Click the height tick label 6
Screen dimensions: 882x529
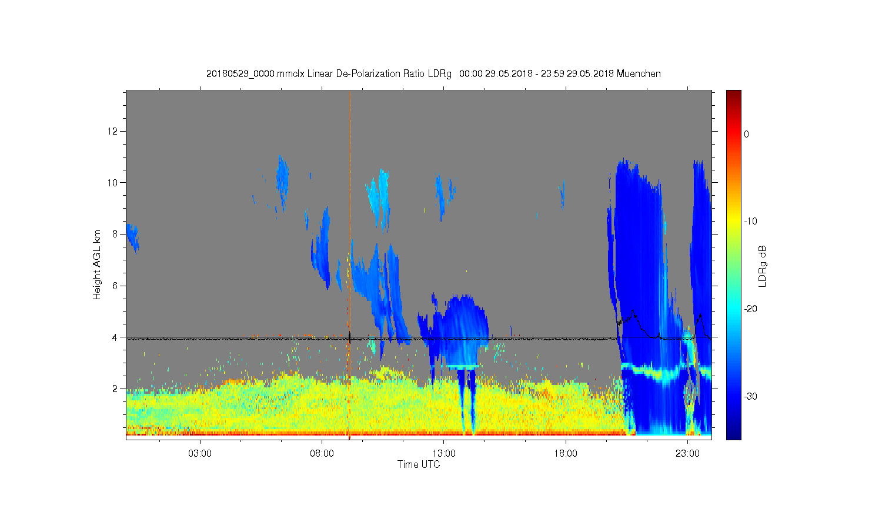[x=116, y=286]
